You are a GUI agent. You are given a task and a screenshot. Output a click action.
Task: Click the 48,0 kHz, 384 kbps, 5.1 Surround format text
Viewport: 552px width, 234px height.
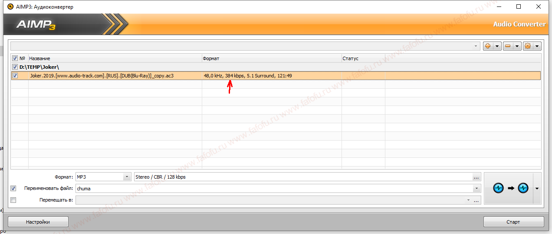point(248,76)
